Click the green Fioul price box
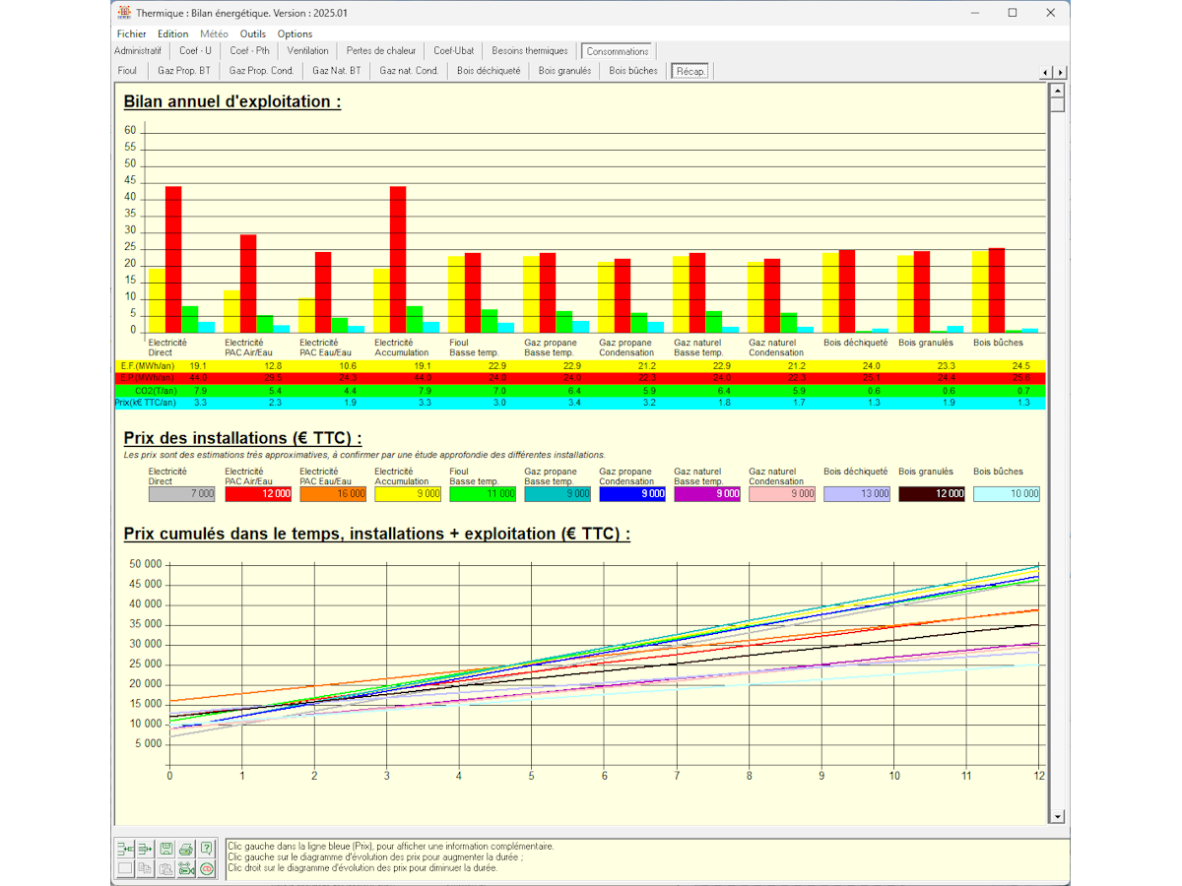 coord(483,494)
